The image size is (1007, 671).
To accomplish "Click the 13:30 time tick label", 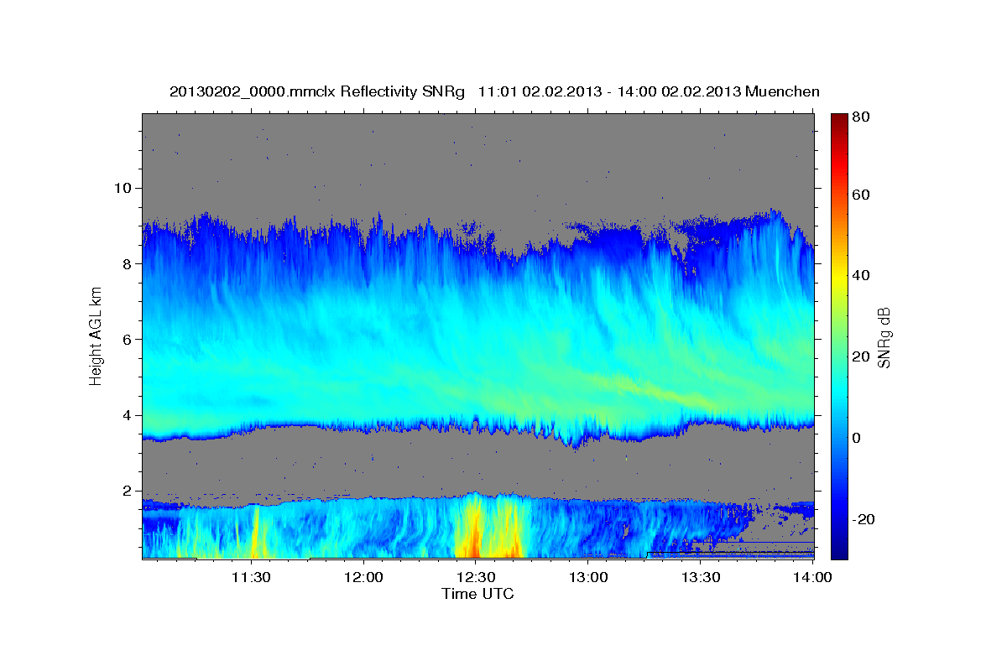I will [702, 578].
